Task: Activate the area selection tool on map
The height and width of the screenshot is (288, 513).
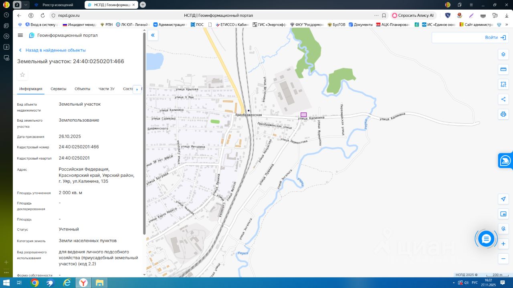Action: pyautogui.click(x=503, y=84)
